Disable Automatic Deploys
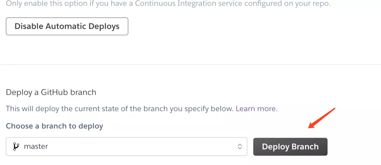381x165 pixels. (67, 26)
